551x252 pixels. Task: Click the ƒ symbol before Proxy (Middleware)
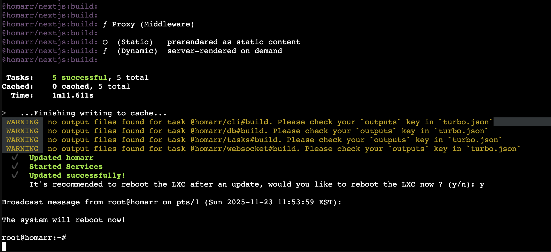point(105,24)
